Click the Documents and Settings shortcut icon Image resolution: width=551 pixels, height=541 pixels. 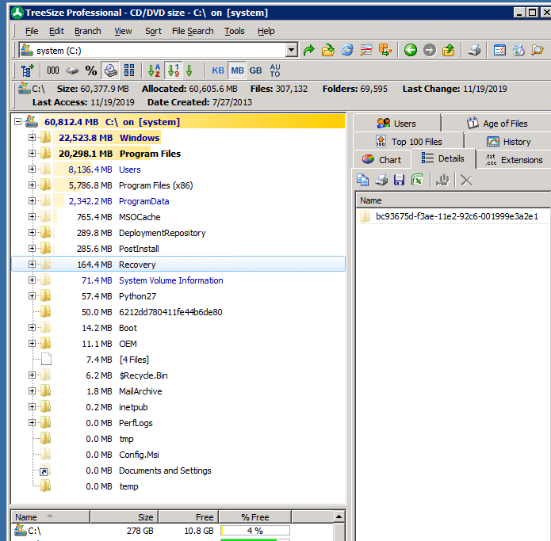tap(44, 471)
